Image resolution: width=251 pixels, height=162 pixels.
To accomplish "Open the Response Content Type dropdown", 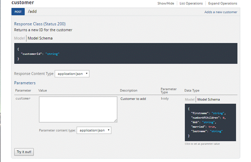I will point(72,74).
